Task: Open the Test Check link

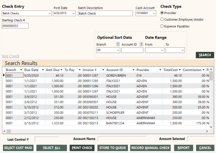Action: tap(10, 56)
